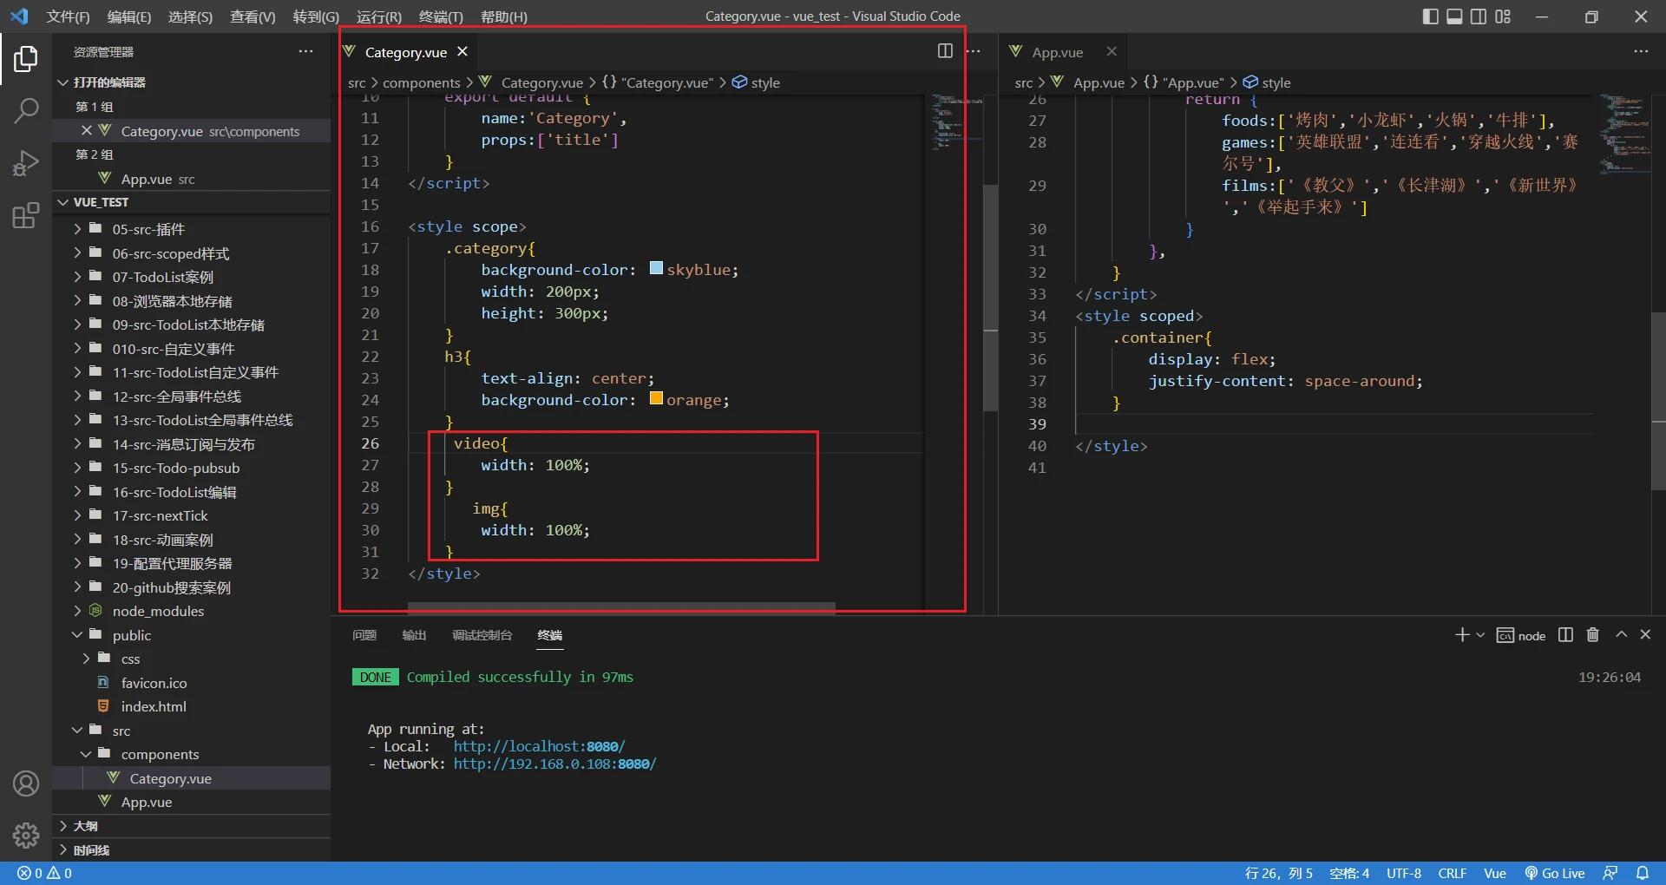1666x885 pixels.
Task: Click the skyblue color swatch
Action: tap(656, 269)
